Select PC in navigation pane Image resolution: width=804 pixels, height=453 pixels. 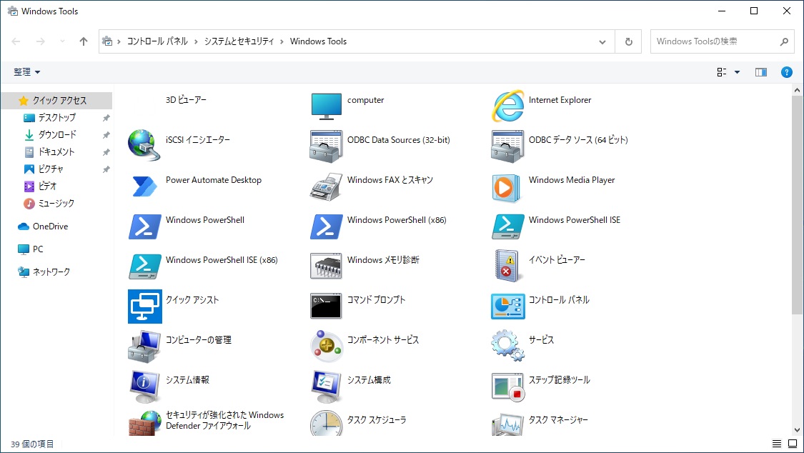(x=38, y=249)
